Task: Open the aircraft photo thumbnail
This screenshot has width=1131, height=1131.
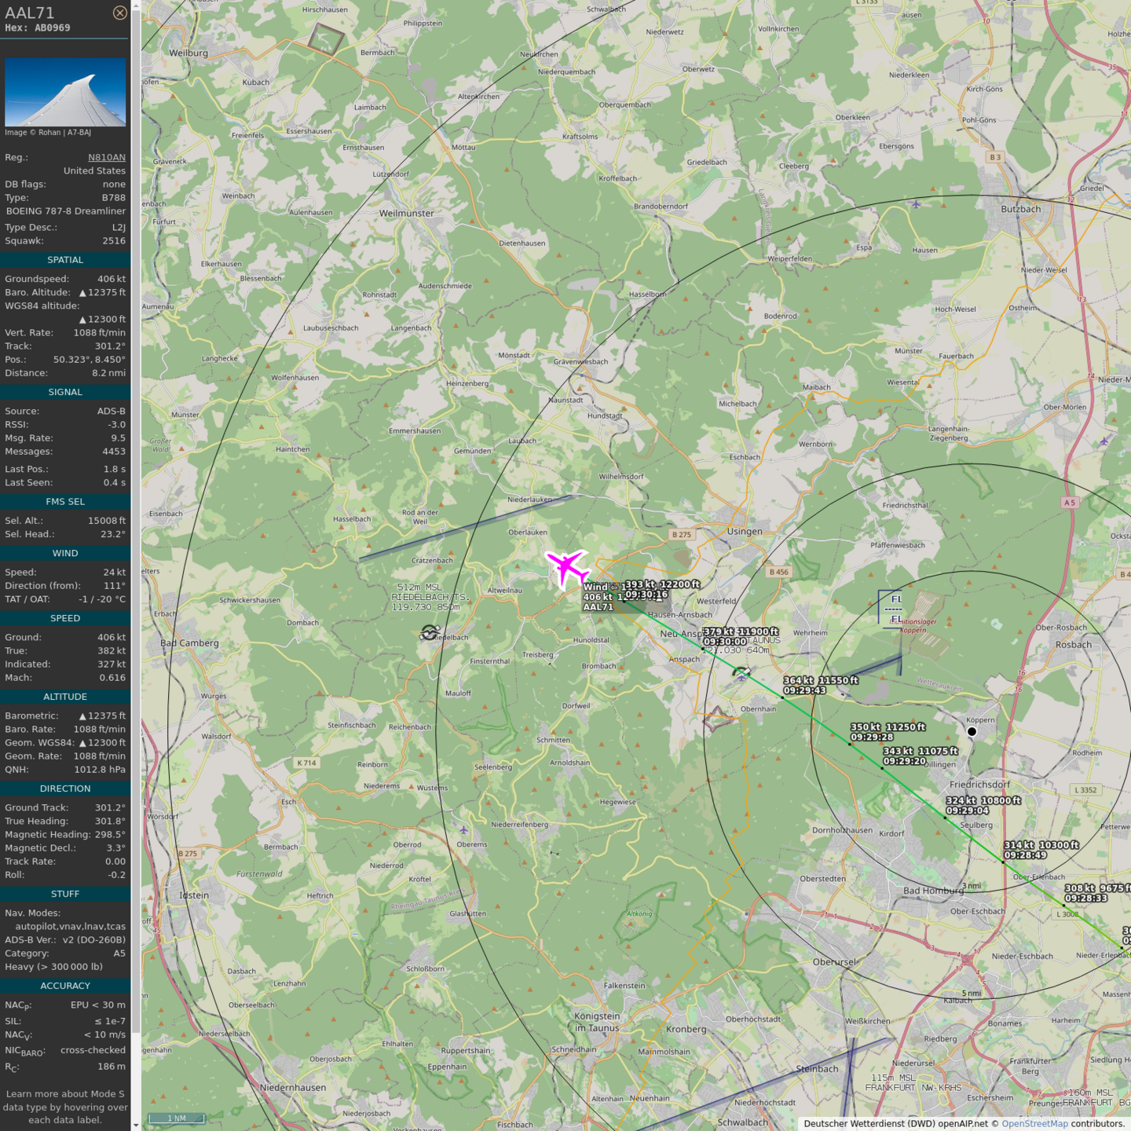Action: coord(65,92)
